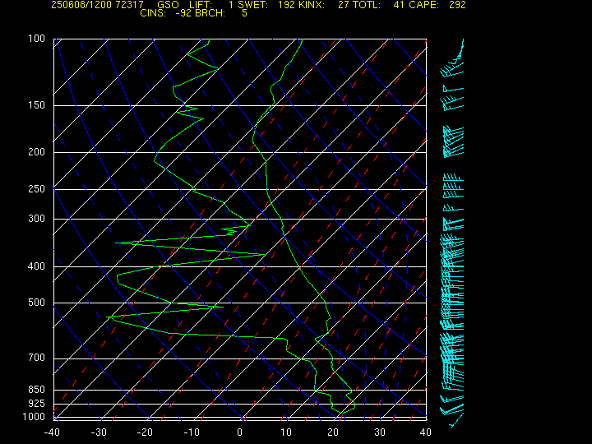
Task: Click the 400 pressure level label
Action: point(37,266)
